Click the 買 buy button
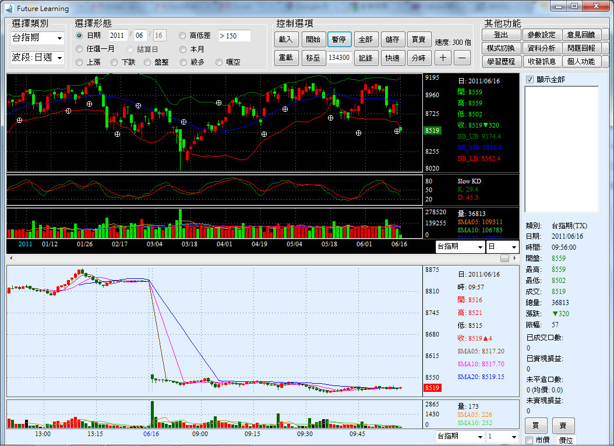614x446 pixels. tap(536, 425)
